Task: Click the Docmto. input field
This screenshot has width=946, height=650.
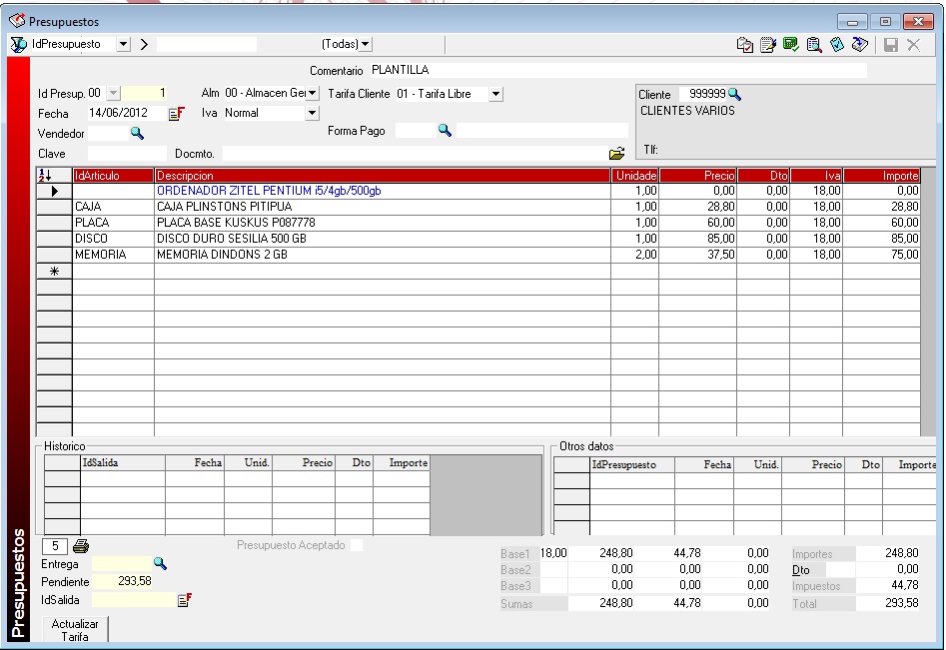Action: (414, 154)
